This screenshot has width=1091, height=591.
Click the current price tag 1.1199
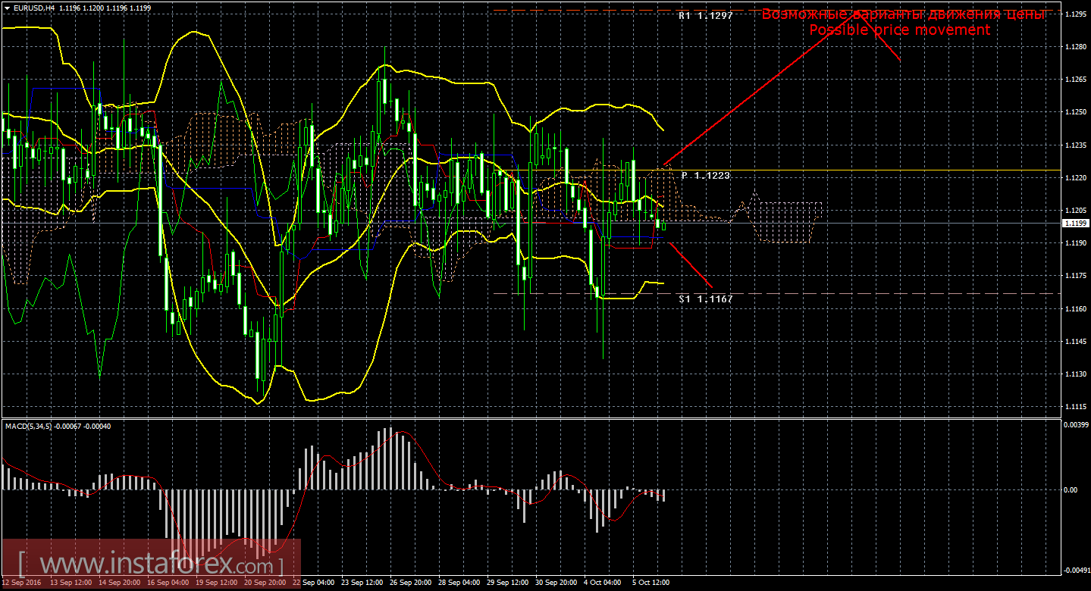[x=1074, y=224]
